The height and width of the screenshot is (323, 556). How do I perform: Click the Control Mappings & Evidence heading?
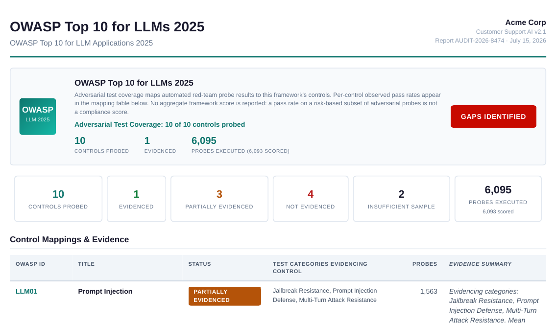(69, 239)
